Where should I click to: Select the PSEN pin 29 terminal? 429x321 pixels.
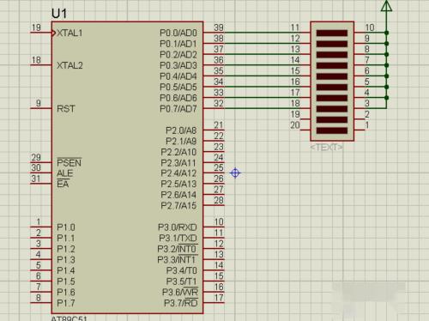pos(41,162)
